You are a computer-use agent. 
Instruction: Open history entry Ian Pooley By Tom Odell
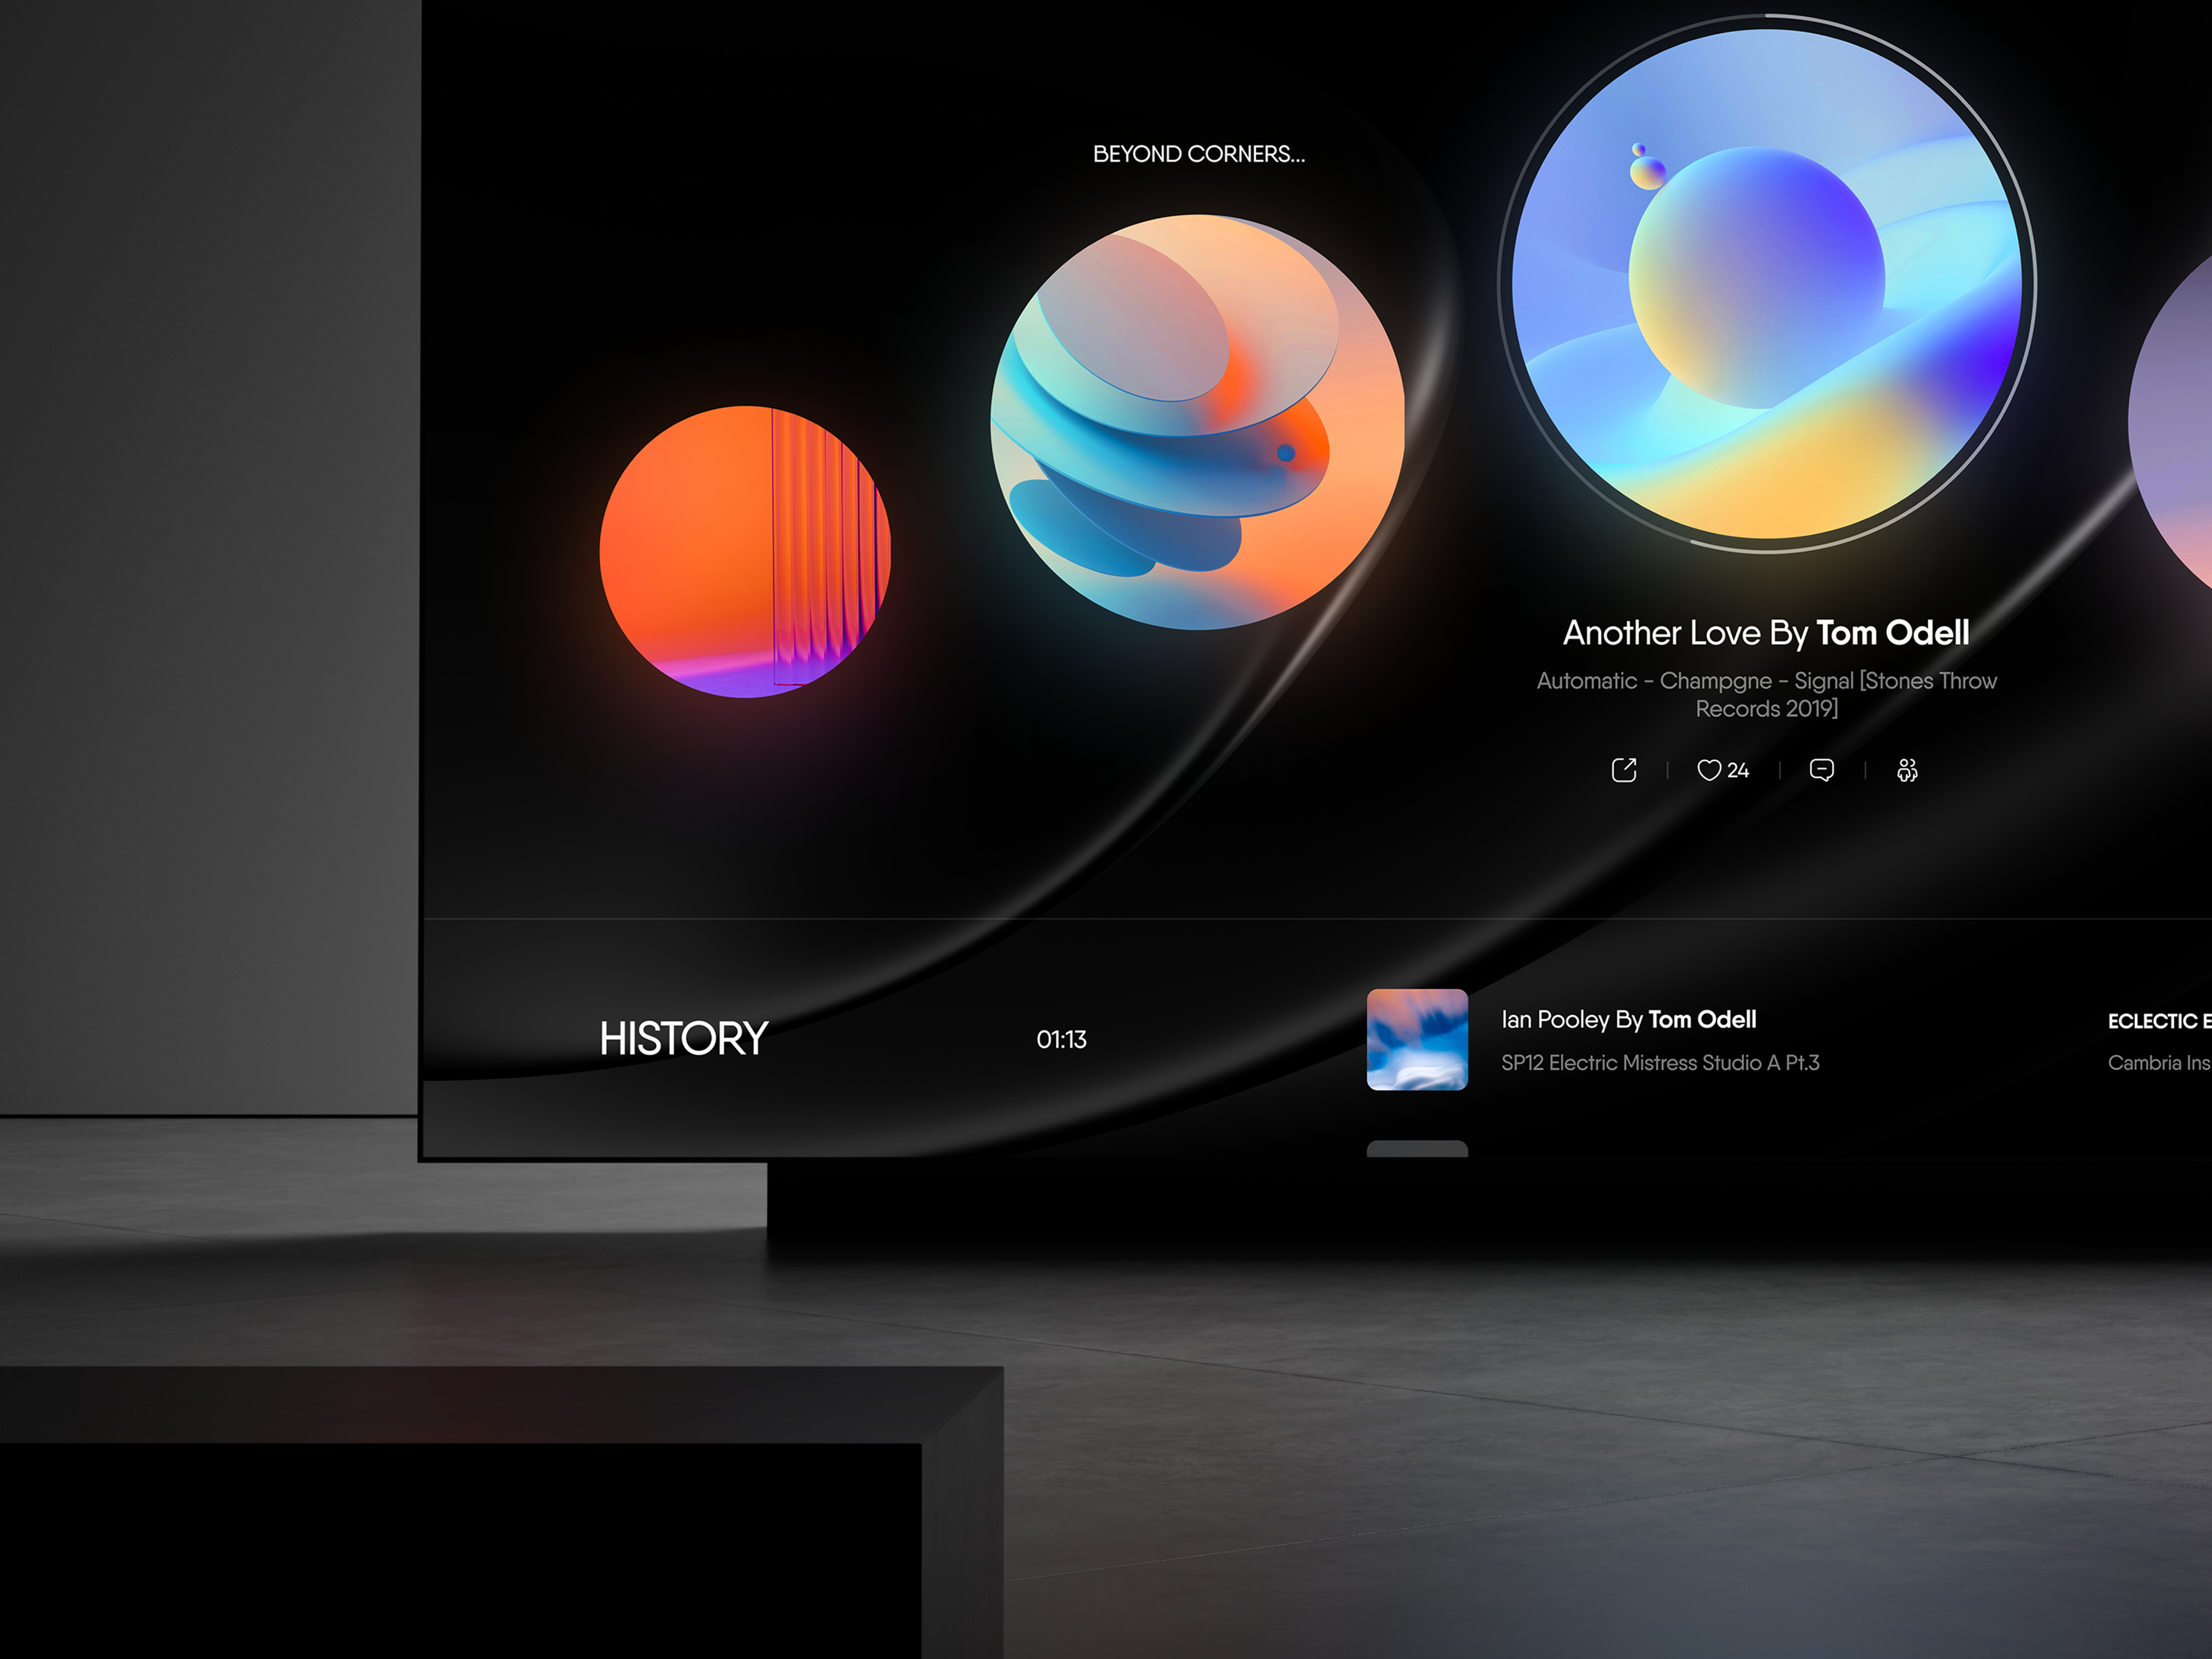coord(1630,1020)
